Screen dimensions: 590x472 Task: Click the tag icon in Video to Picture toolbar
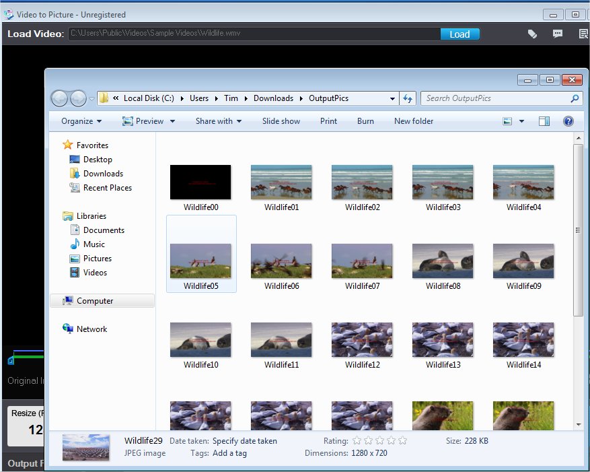pos(532,34)
